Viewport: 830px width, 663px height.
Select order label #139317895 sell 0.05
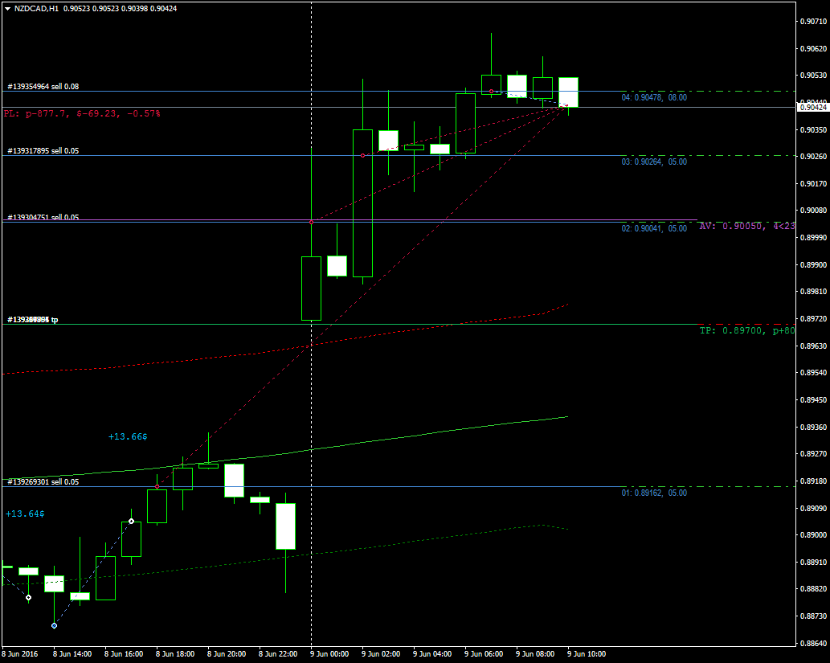pos(43,151)
